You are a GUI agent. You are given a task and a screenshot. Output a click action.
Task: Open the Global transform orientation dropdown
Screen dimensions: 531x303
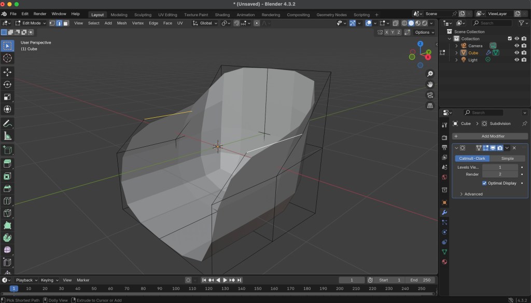[205, 23]
